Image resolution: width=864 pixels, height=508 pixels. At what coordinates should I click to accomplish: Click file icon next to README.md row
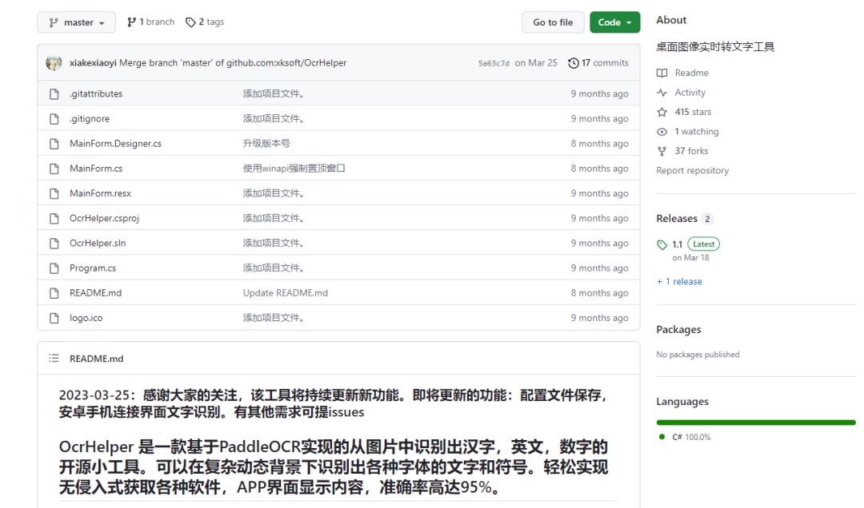point(54,293)
